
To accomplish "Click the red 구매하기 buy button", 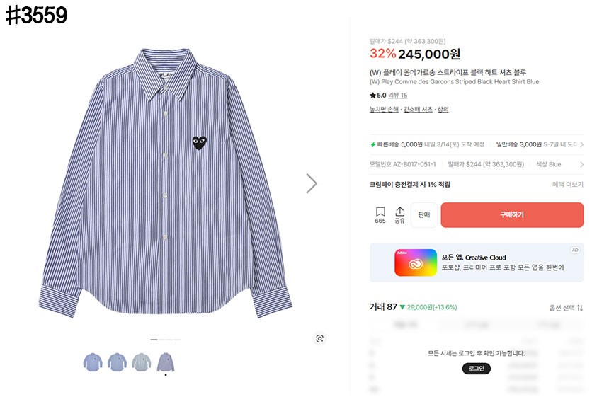I will (512, 215).
